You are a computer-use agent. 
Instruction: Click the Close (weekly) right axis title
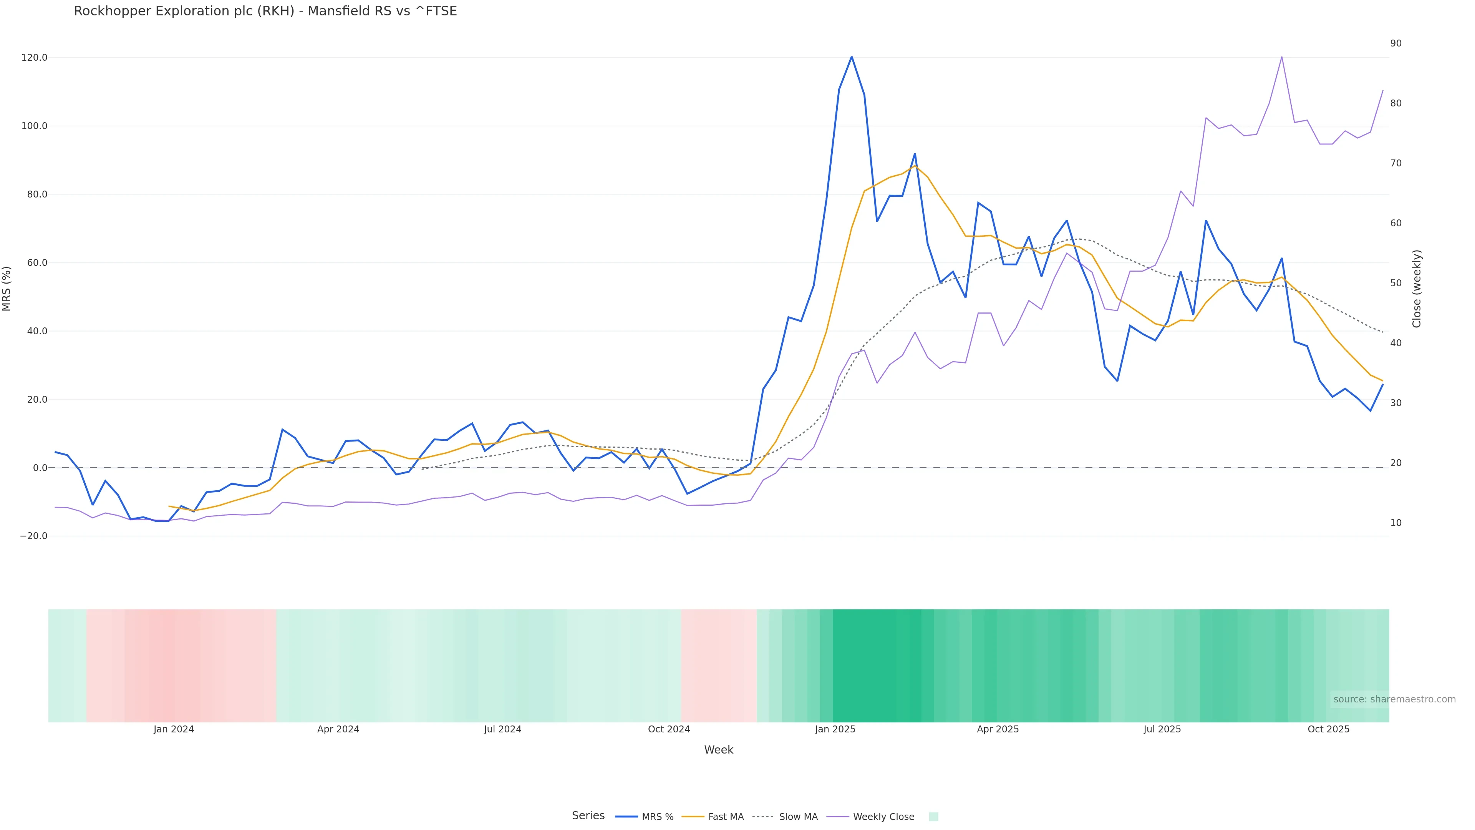(x=1417, y=289)
